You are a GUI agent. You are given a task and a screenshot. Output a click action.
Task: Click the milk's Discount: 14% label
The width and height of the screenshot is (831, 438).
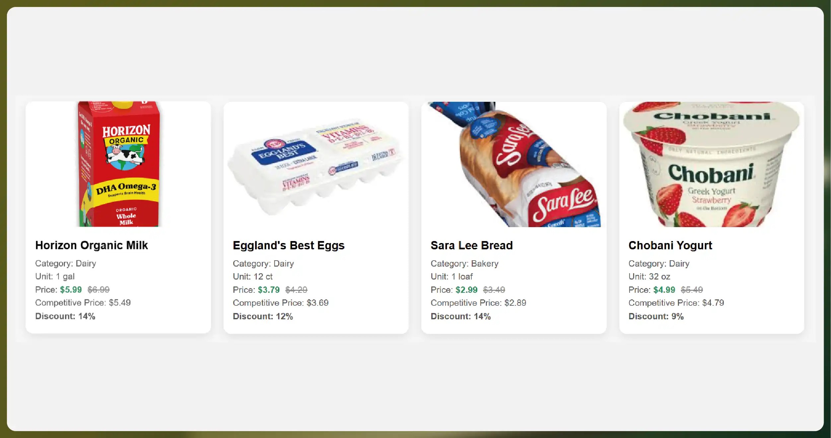[x=65, y=316]
